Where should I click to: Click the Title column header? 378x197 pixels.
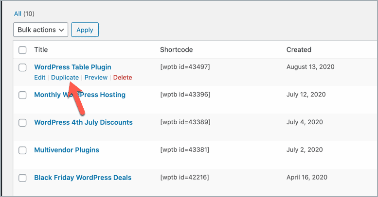click(41, 49)
